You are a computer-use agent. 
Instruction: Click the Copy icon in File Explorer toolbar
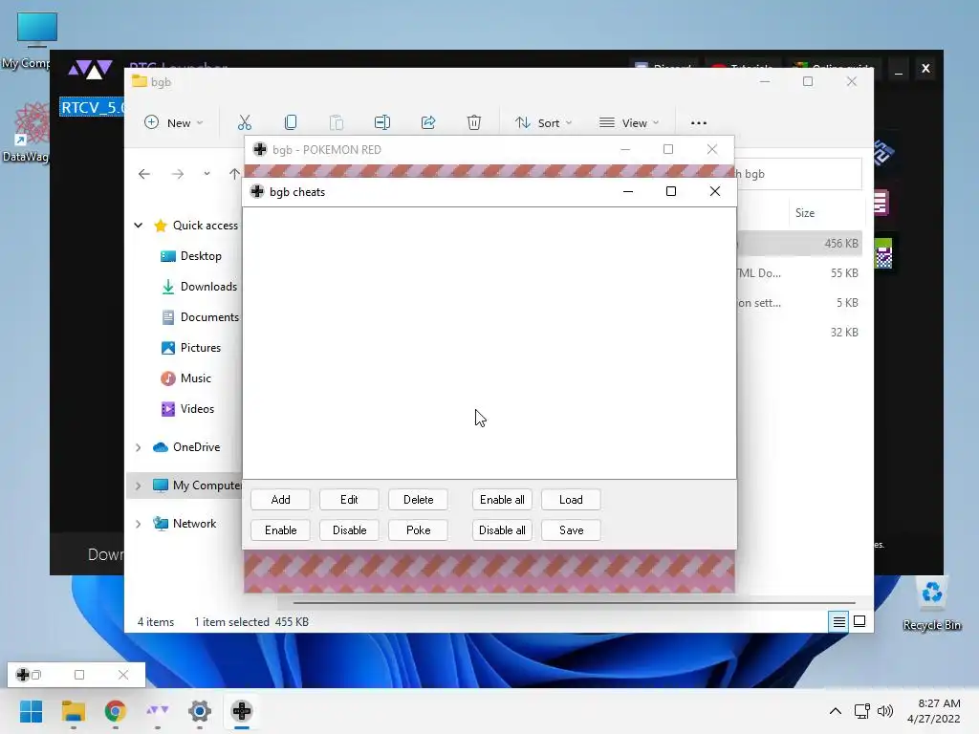[x=291, y=122]
